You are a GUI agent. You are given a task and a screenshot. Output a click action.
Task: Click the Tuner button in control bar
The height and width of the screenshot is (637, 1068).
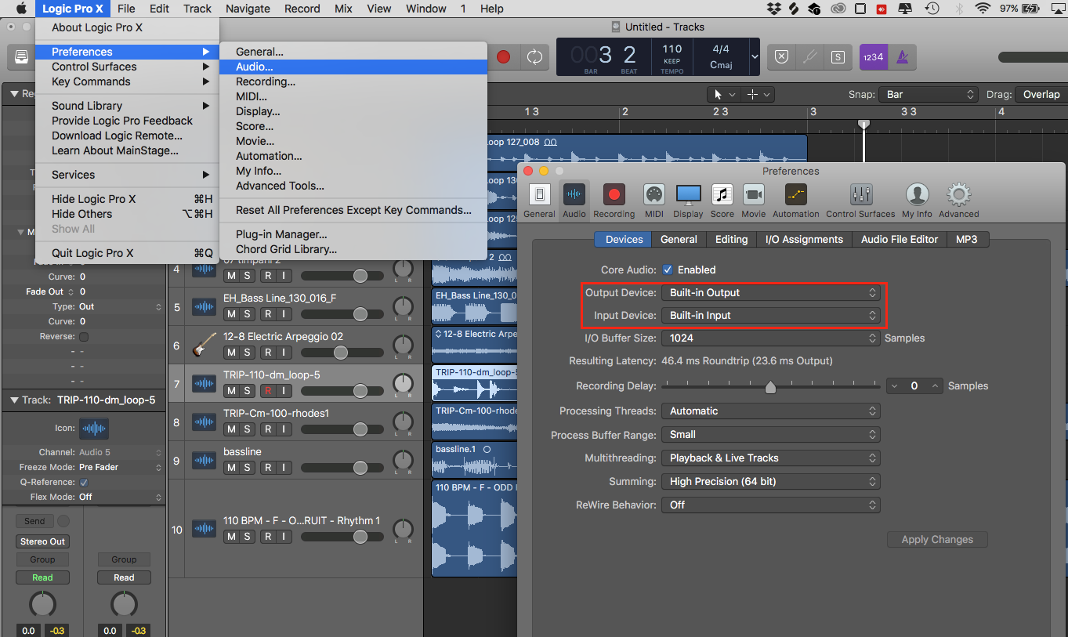pyautogui.click(x=809, y=56)
